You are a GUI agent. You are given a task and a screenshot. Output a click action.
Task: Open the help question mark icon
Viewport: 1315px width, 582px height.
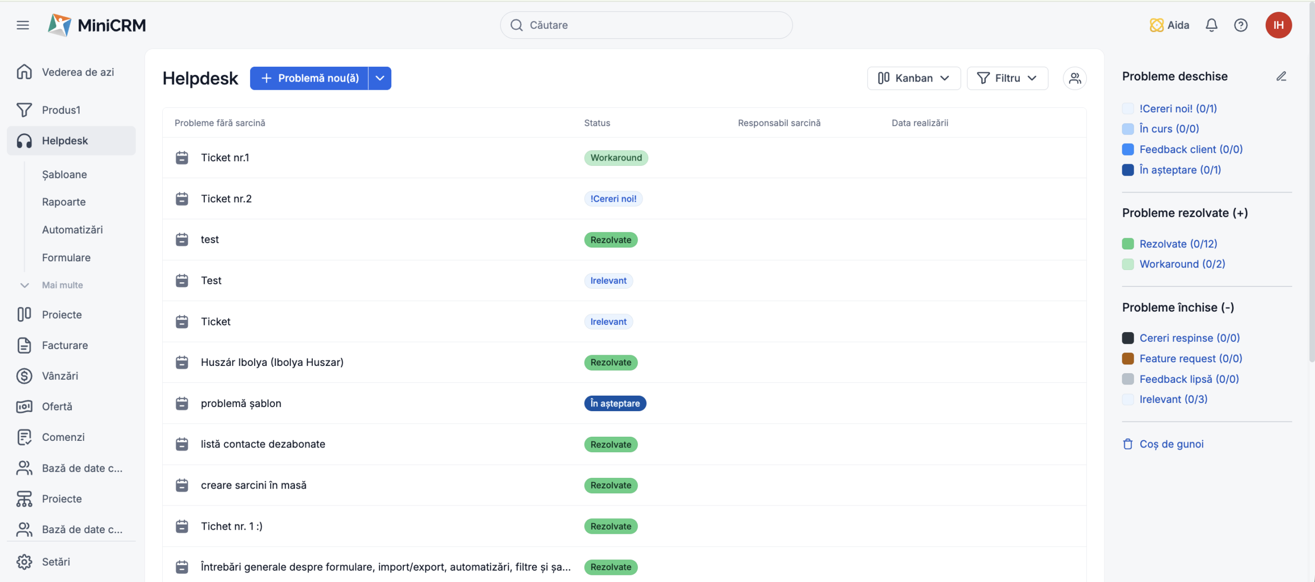pyautogui.click(x=1241, y=25)
